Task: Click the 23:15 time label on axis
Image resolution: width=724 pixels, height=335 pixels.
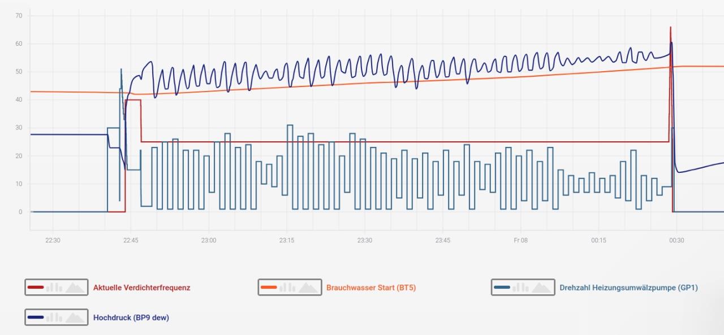Action: [x=286, y=240]
